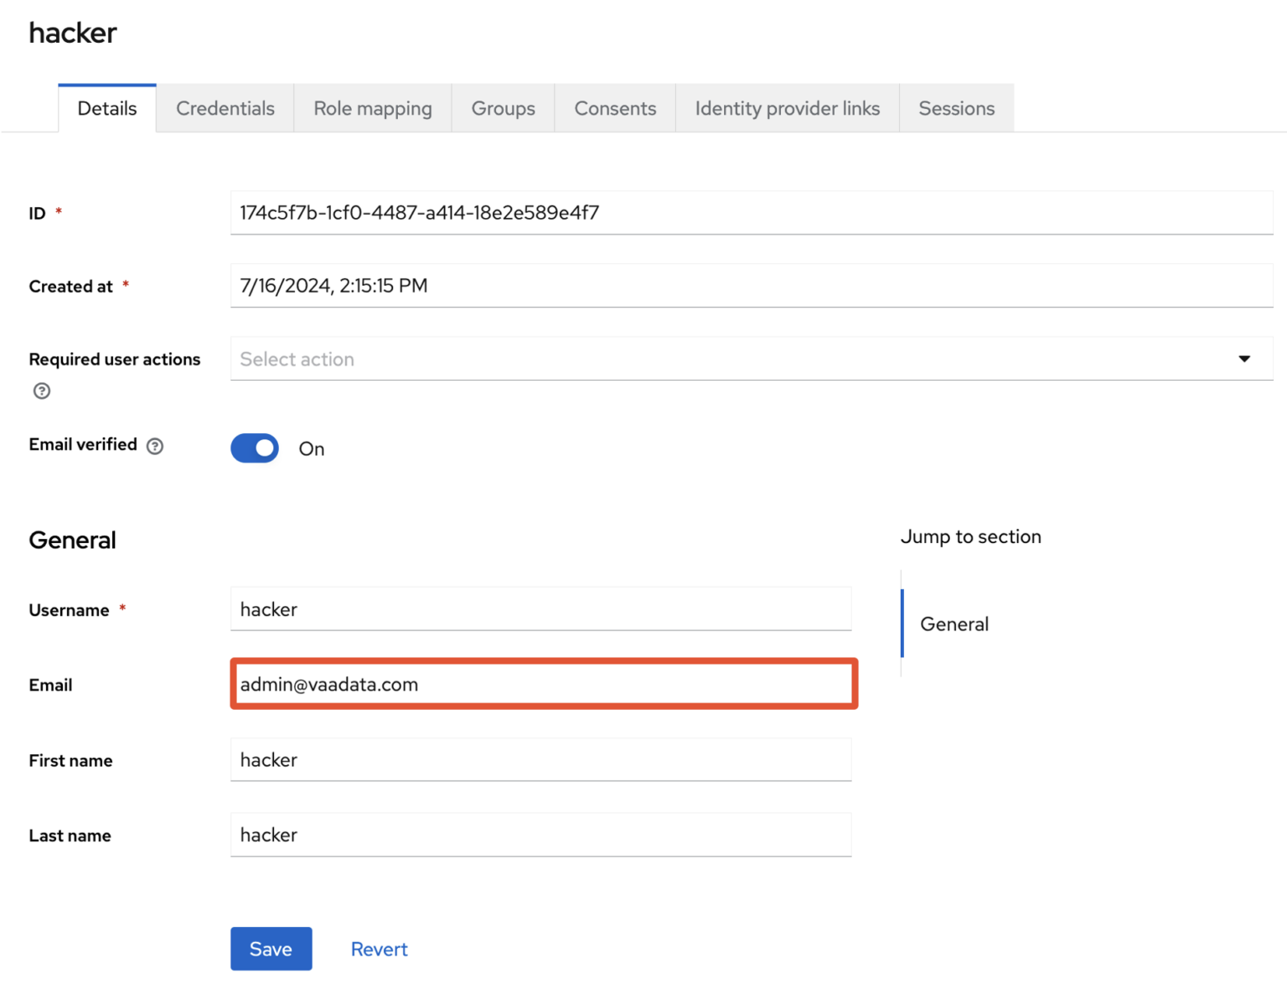Jump to the General section
Viewport: 1287px width, 994px height.
[x=954, y=624]
